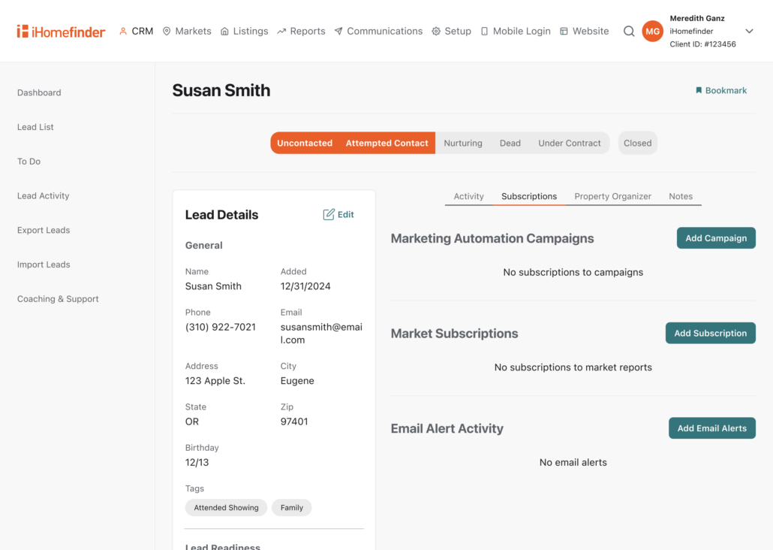Click the MG user avatar
This screenshot has height=550, width=773.
coord(652,32)
